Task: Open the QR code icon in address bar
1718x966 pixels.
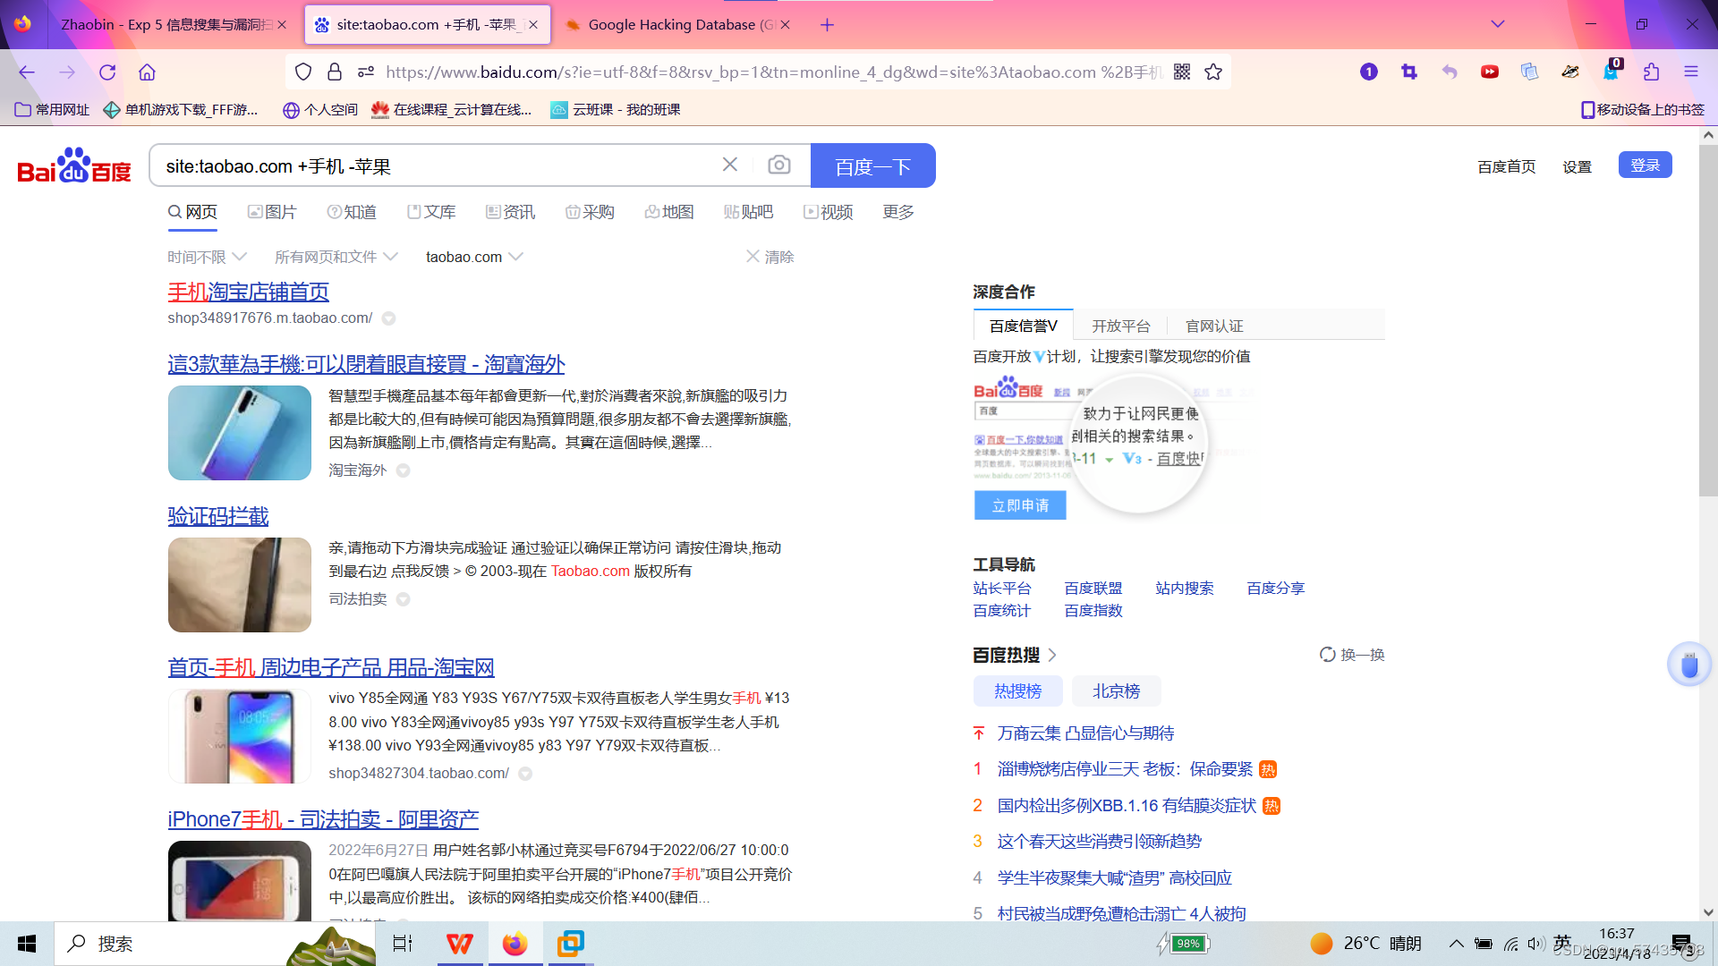Action: (1182, 72)
